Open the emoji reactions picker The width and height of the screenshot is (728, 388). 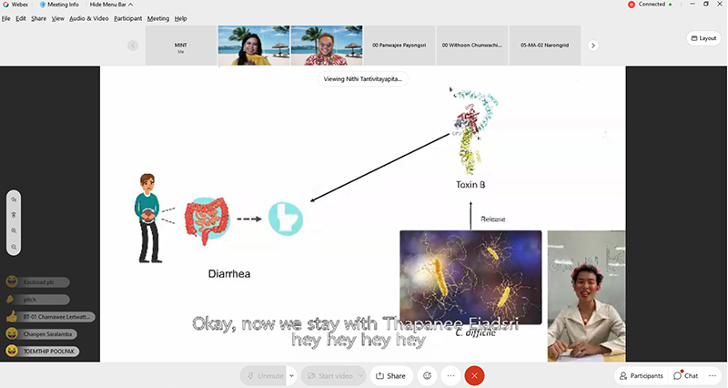426,375
